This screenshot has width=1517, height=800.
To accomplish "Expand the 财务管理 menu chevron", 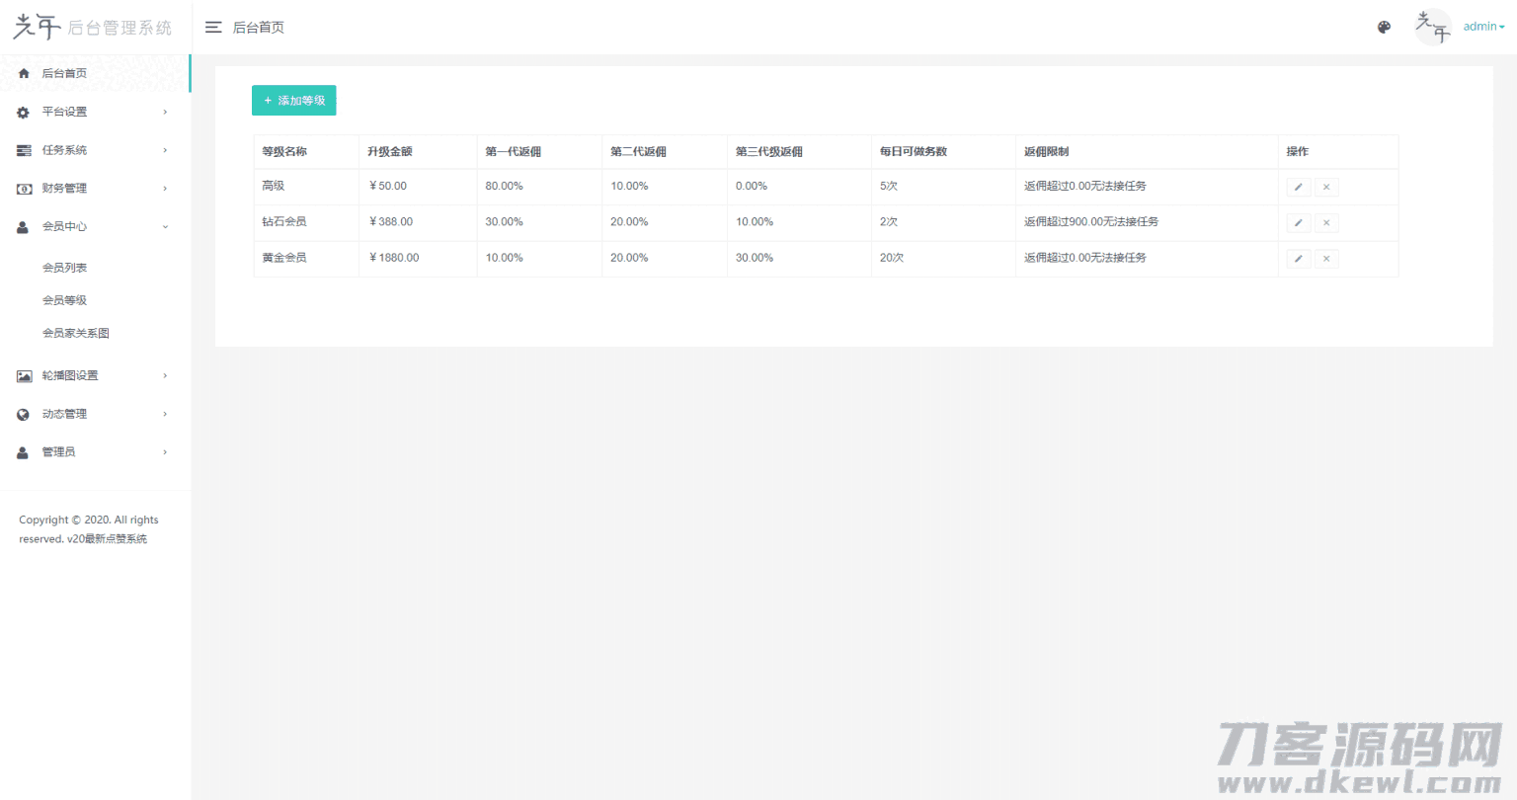I will tap(165, 189).
